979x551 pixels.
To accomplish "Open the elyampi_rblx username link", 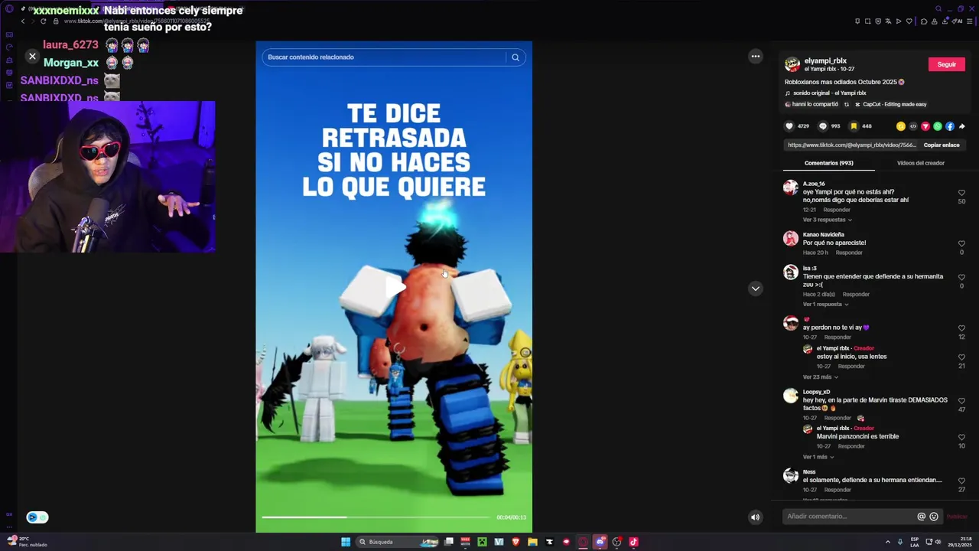I will coord(825,60).
